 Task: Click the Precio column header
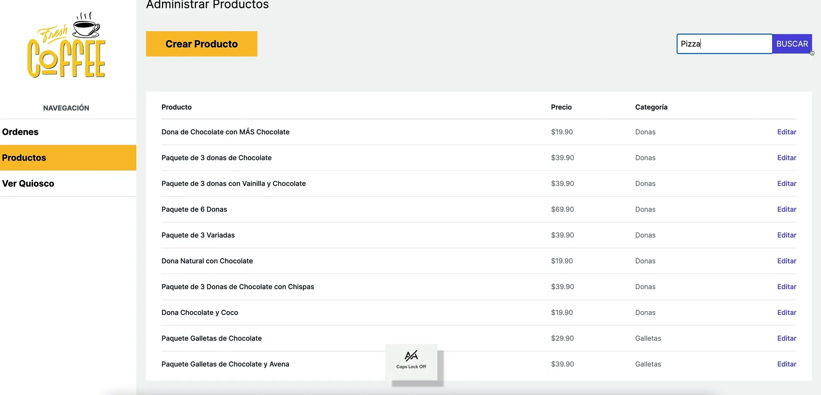561,107
